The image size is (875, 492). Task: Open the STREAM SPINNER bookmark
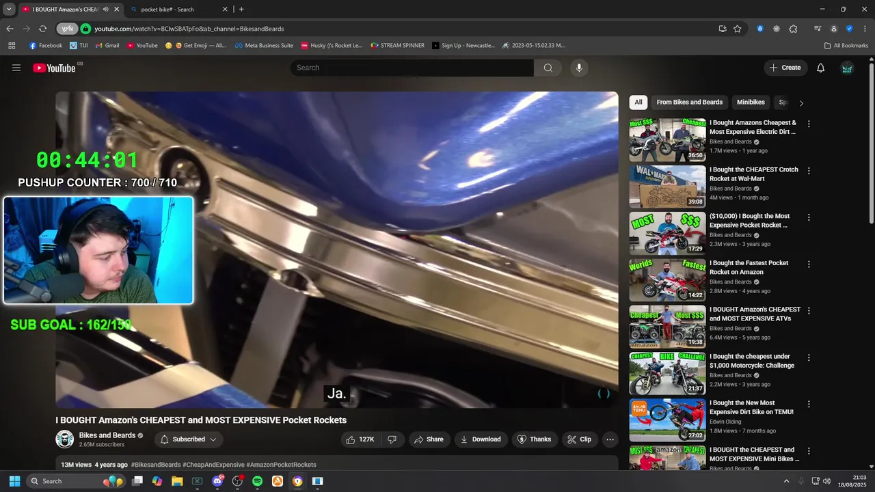pyautogui.click(x=397, y=46)
